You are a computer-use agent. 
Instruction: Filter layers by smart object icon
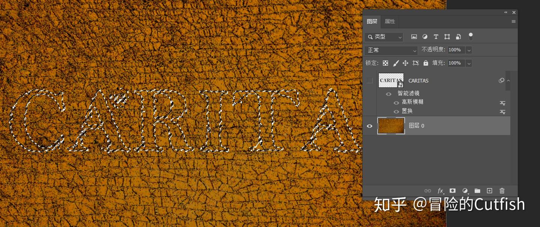[x=458, y=37]
